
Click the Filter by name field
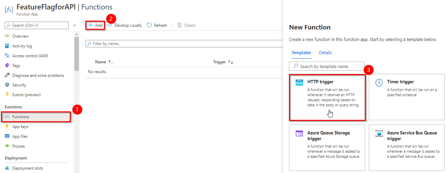tap(184, 44)
